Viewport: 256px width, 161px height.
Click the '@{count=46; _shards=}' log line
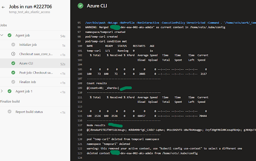(x=103, y=88)
